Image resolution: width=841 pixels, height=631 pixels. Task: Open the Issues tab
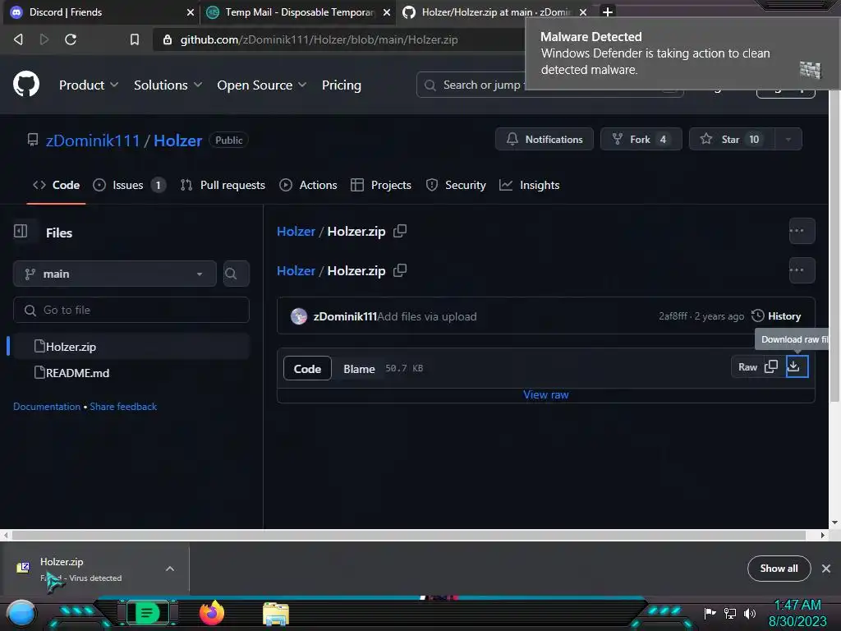point(129,185)
